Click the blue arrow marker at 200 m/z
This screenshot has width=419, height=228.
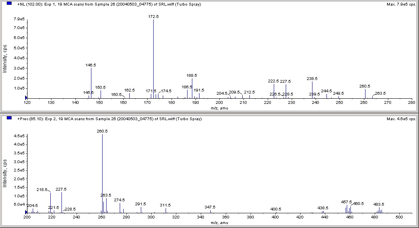point(26,212)
